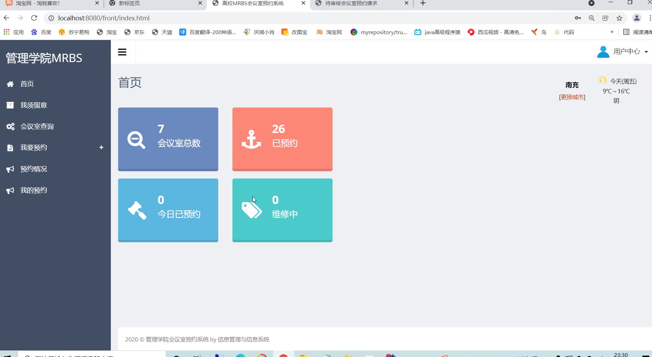Image resolution: width=652 pixels, height=357 pixels.
Task: Click the address bar URL field
Action: coord(307,18)
